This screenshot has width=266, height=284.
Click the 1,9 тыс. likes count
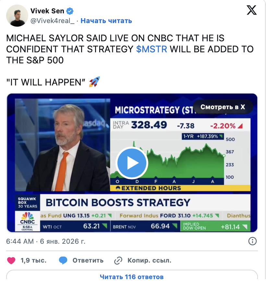33,261
